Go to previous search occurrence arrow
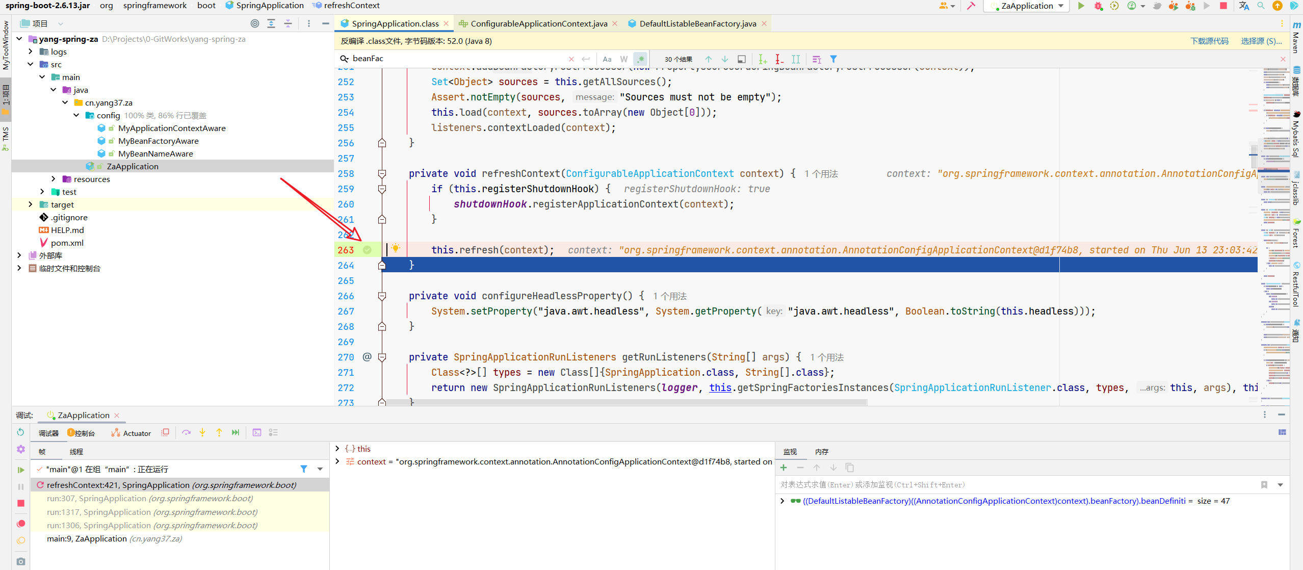Viewport: 1303px width, 570px height. pyautogui.click(x=709, y=59)
